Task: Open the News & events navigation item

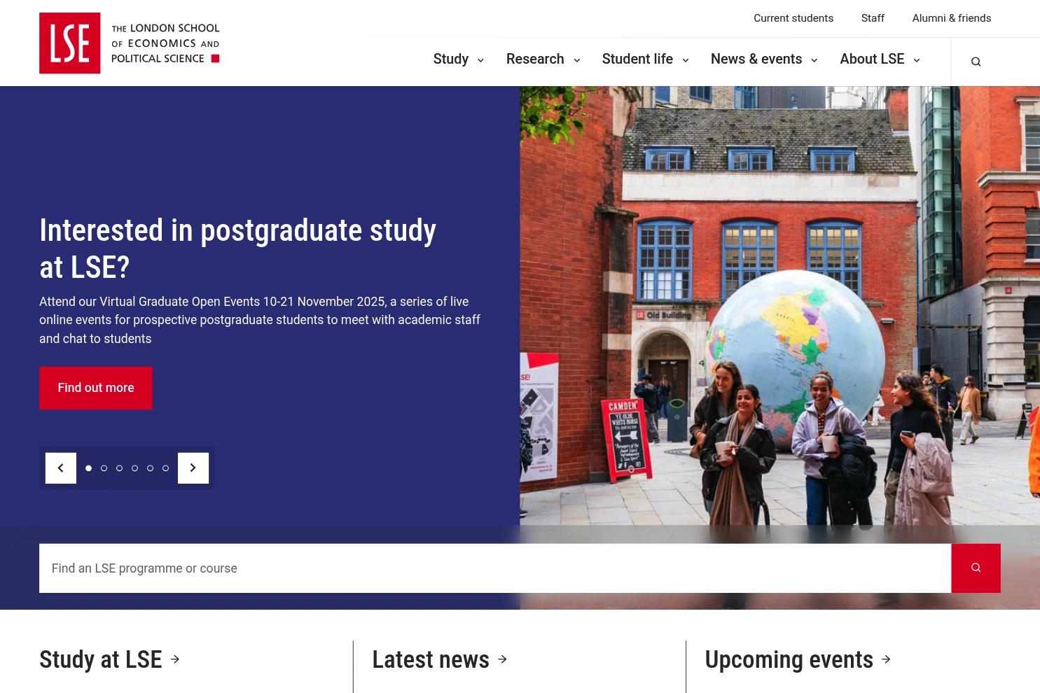Action: pyautogui.click(x=756, y=59)
